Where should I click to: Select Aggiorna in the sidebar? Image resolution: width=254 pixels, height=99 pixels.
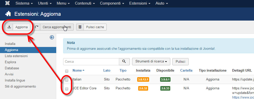(28, 50)
